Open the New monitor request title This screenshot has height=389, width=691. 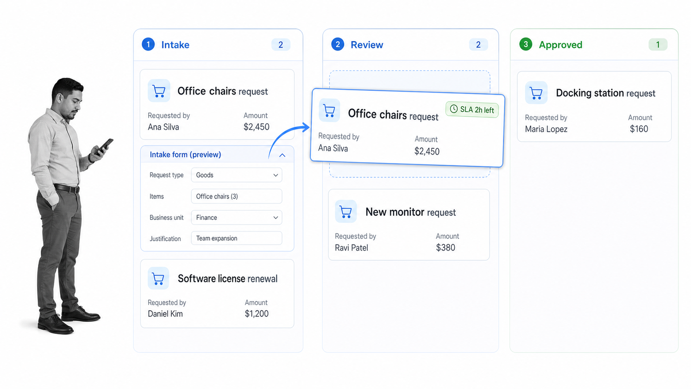click(x=410, y=212)
